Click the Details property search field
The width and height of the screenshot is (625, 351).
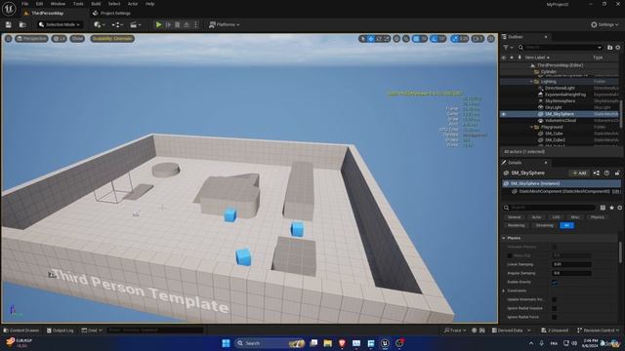[x=550, y=208]
